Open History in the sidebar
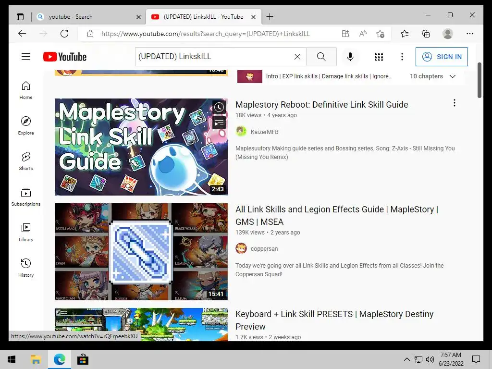The height and width of the screenshot is (369, 492). pos(26,268)
